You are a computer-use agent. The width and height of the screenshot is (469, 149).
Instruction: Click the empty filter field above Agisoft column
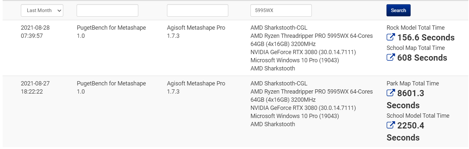197,10
